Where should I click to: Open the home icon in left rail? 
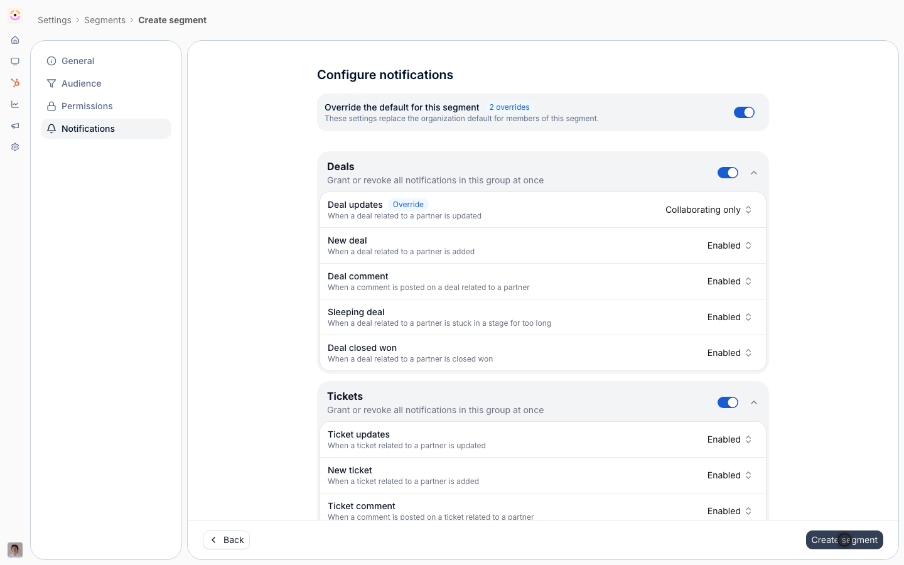click(15, 40)
